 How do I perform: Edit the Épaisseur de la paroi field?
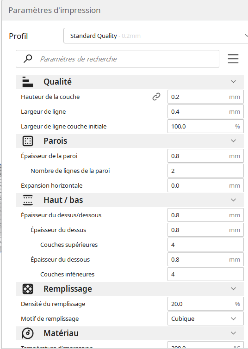pos(205,156)
